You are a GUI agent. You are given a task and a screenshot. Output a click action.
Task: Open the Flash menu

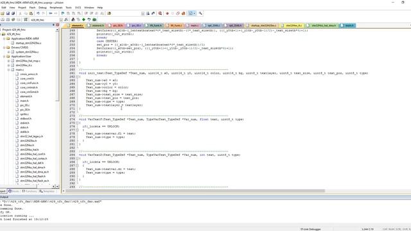[x=32, y=8]
